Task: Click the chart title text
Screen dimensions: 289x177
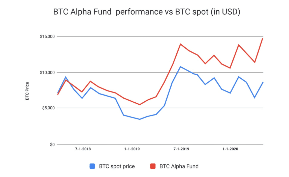Action: pyautogui.click(x=146, y=12)
